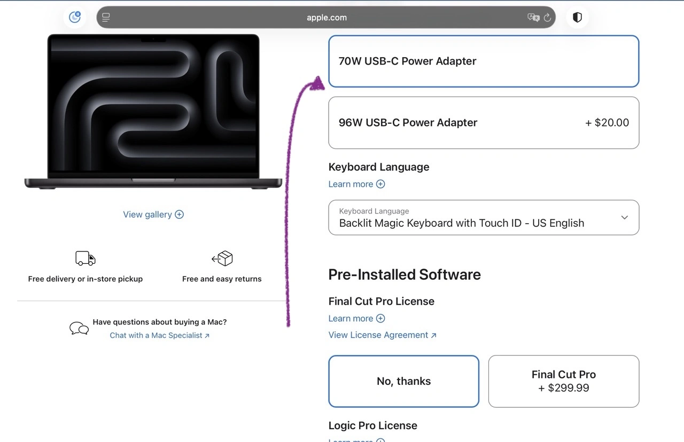Image resolution: width=684 pixels, height=442 pixels.
Task: Click the round extension icon left of address bar
Action: [x=75, y=17]
